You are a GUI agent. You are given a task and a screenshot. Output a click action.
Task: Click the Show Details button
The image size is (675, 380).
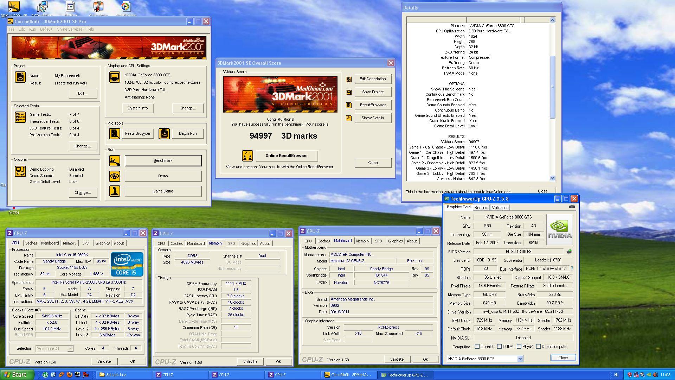point(373,118)
